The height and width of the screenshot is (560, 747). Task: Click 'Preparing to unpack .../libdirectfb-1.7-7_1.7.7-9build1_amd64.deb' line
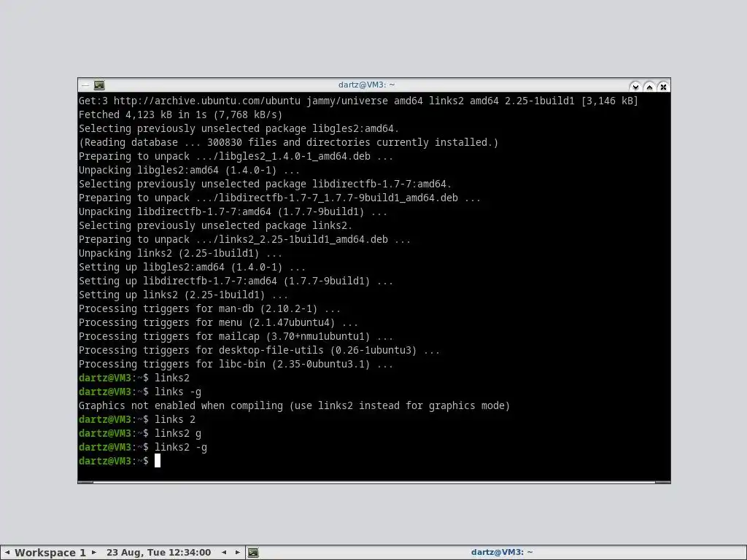[x=279, y=198]
